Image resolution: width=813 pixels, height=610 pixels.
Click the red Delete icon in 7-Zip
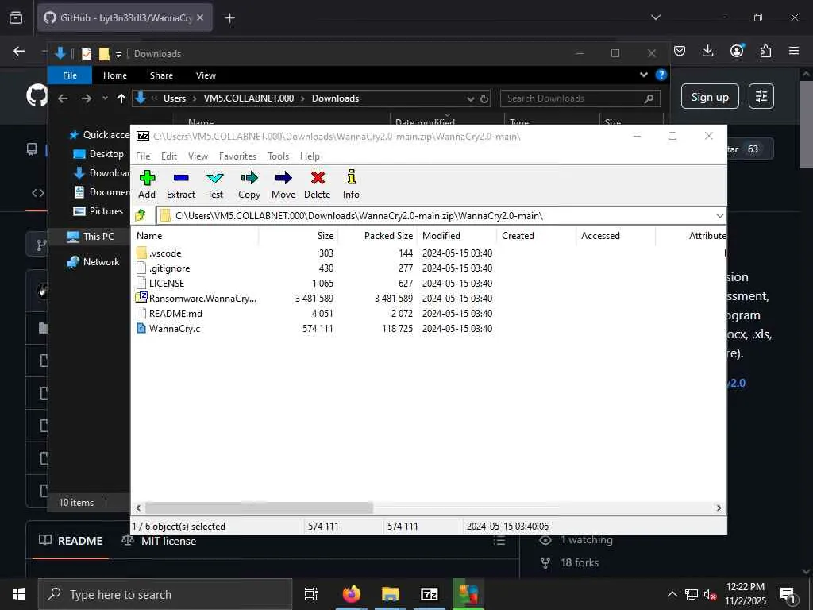[x=318, y=184]
